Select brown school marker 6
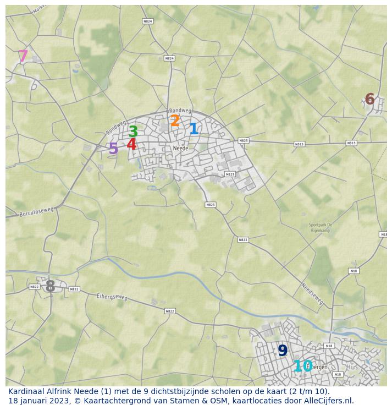Viewport: 392px width, 410px height. click(x=369, y=100)
